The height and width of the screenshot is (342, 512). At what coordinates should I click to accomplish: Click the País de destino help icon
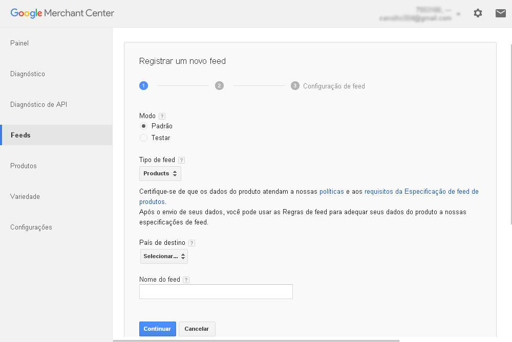(x=191, y=243)
